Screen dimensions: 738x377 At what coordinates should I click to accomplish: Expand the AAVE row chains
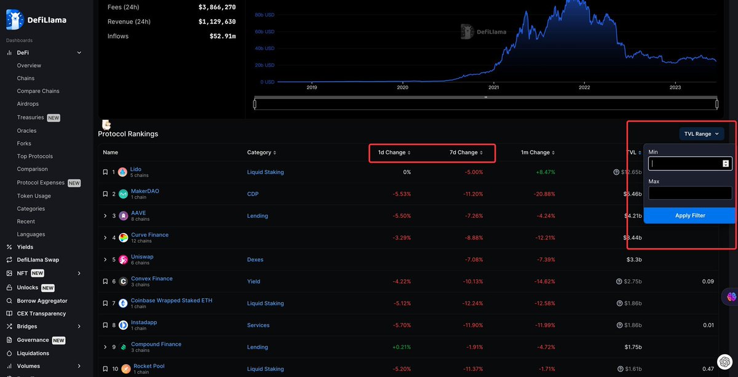pos(105,216)
